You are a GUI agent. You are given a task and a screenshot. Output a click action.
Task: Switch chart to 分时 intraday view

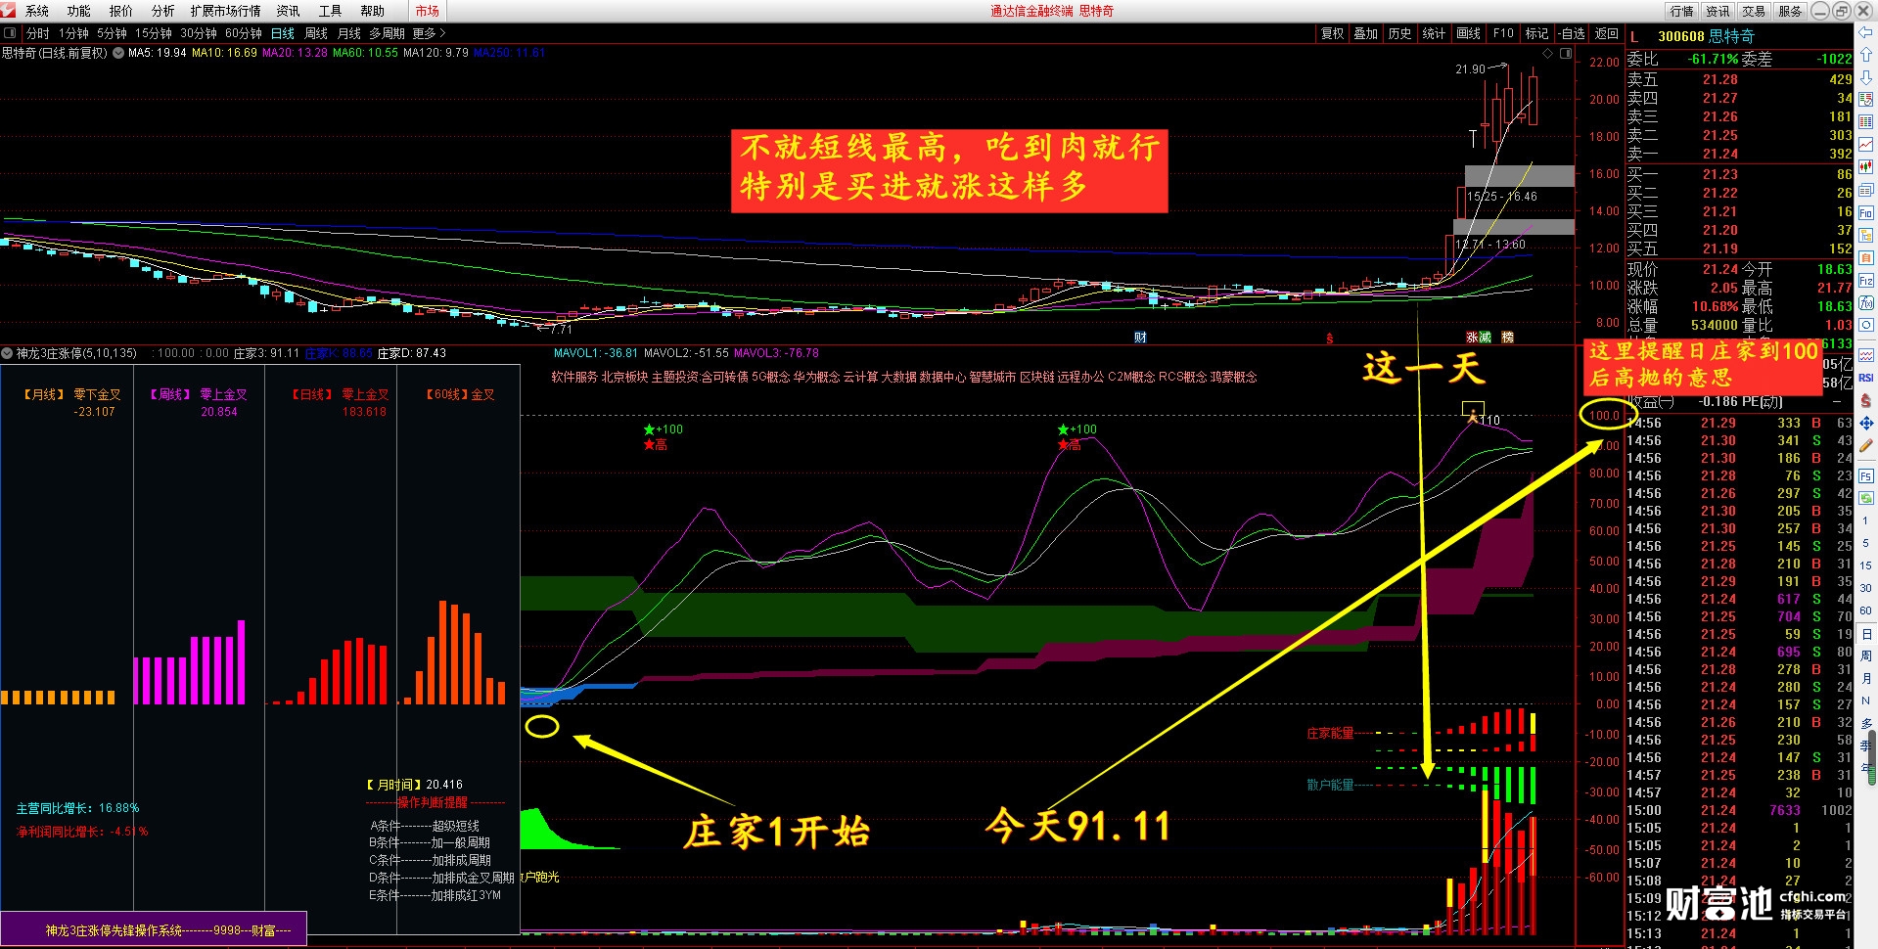pos(37,33)
